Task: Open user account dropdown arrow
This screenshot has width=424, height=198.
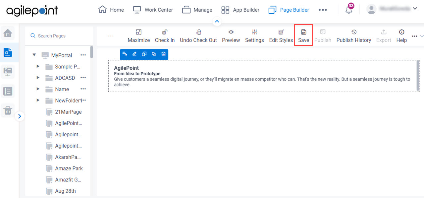Action: tap(415, 9)
